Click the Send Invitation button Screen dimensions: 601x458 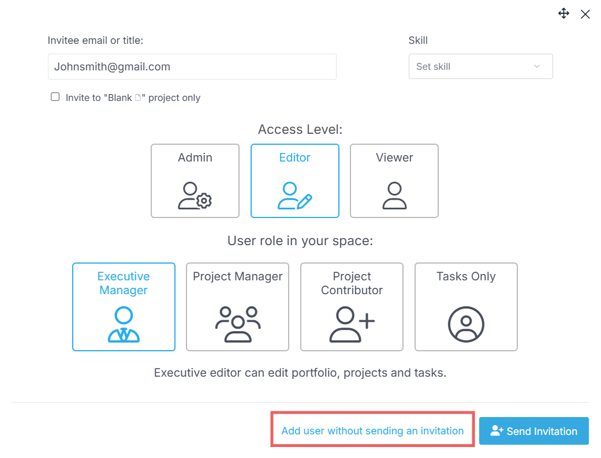(x=533, y=431)
